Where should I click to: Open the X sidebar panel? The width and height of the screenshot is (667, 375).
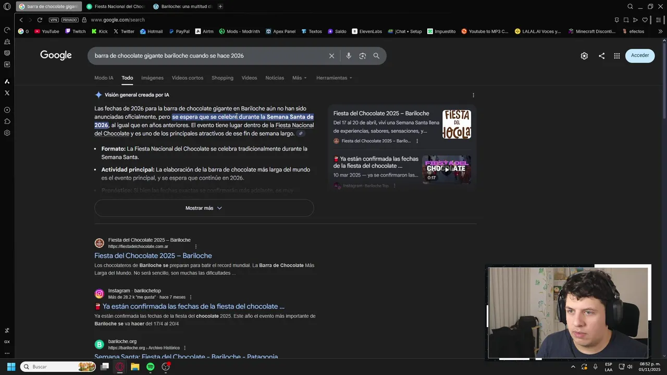7,93
